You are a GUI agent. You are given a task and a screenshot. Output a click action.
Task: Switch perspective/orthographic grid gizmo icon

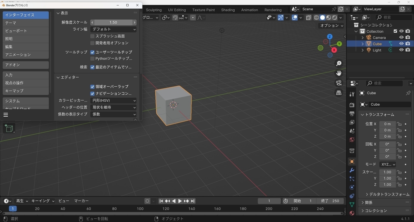click(x=339, y=93)
